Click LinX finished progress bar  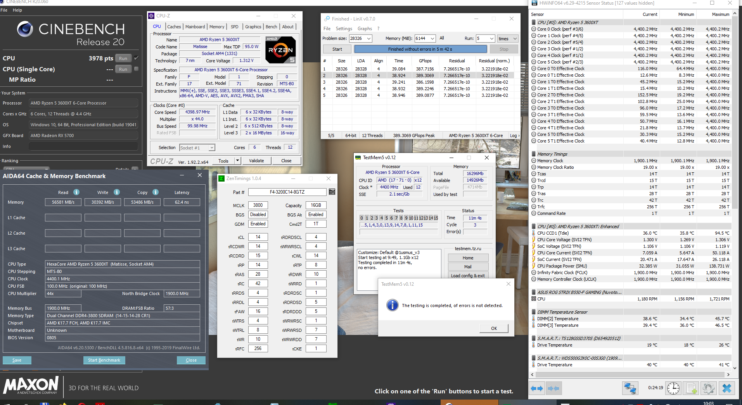click(x=420, y=49)
